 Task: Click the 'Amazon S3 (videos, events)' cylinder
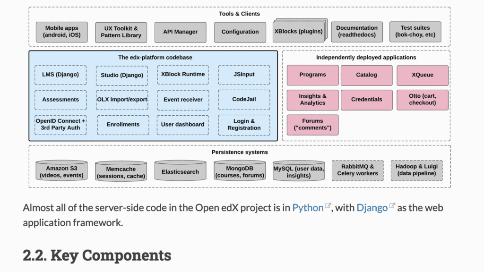pos(62,170)
